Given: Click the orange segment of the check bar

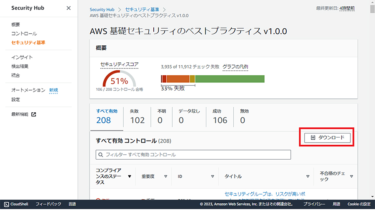Looking at the screenshot, I should point(178,79).
